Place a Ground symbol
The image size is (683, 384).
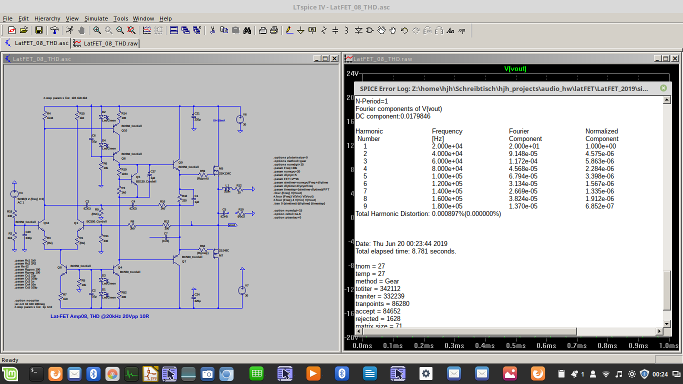301,30
